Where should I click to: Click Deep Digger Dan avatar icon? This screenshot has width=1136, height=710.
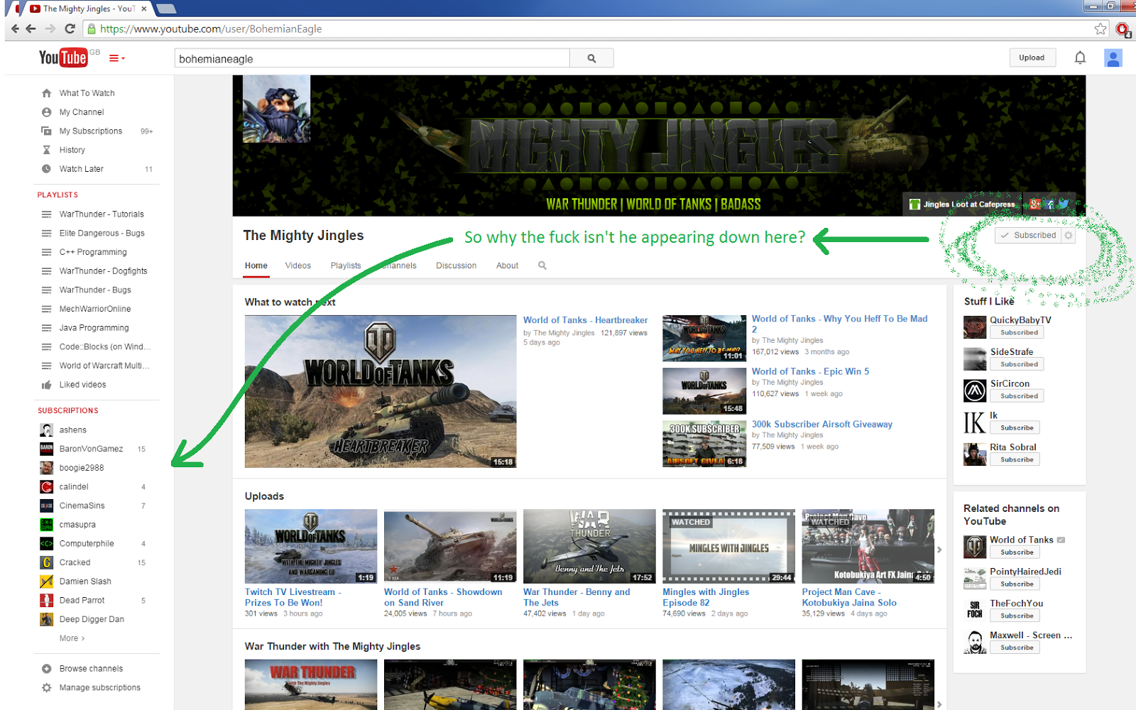(47, 619)
